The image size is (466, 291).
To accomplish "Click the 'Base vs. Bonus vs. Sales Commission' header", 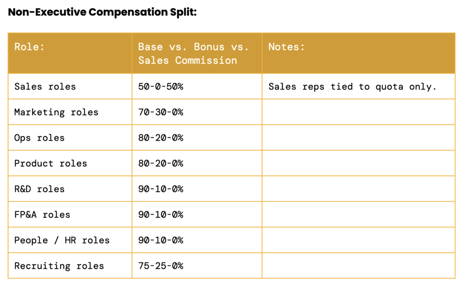I will 193,53.
